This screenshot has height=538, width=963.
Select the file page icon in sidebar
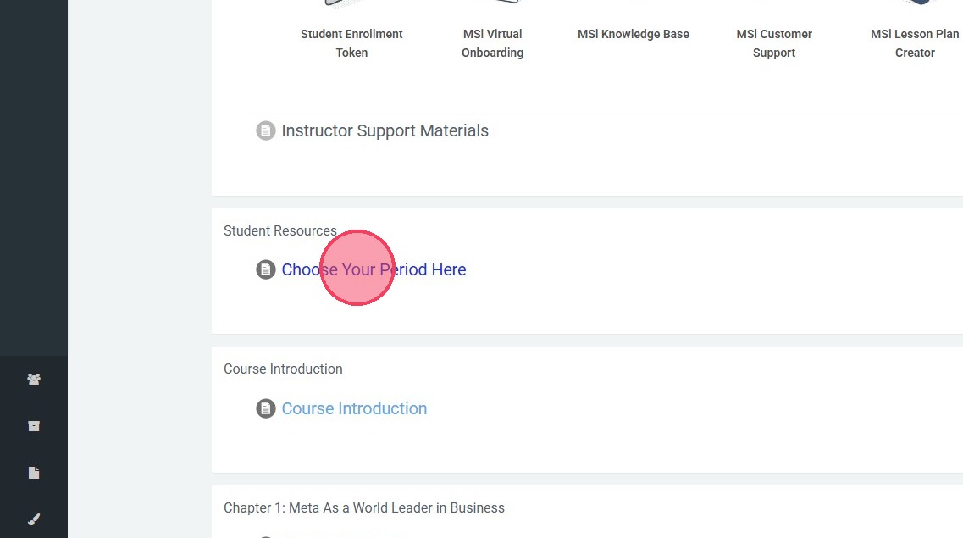34,473
